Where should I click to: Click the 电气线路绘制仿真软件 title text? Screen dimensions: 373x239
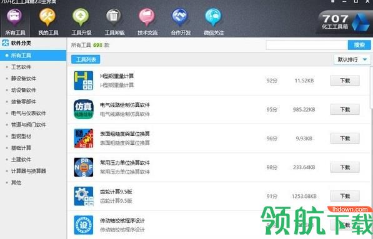125,105
